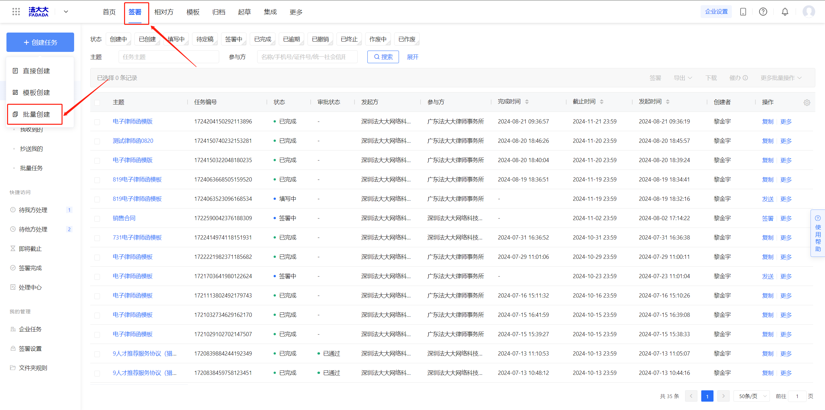Click the 待我方处理 clock icon
Screen dimensions: 825x410
pyautogui.click(x=13, y=210)
